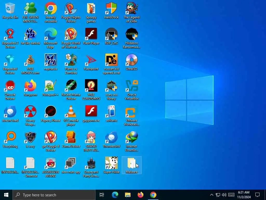Click the Flash Player desktop icon

pyautogui.click(x=91, y=36)
